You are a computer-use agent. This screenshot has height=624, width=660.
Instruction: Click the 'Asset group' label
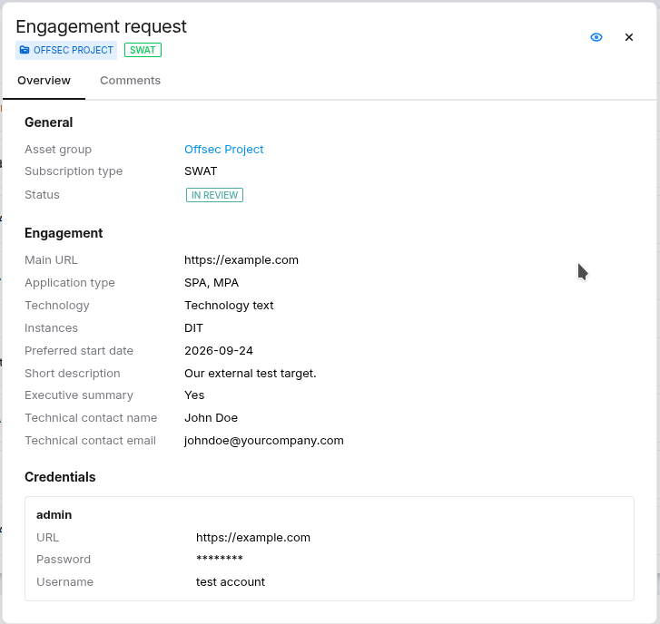click(x=58, y=150)
